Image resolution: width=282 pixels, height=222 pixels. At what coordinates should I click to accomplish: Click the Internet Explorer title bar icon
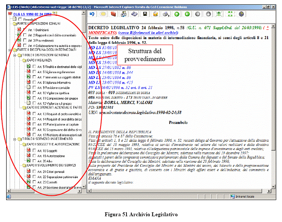[8, 7]
